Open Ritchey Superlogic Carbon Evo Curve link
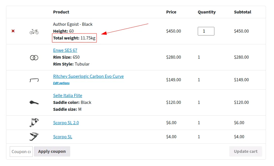Screen dimensions: 274x166 89,76
